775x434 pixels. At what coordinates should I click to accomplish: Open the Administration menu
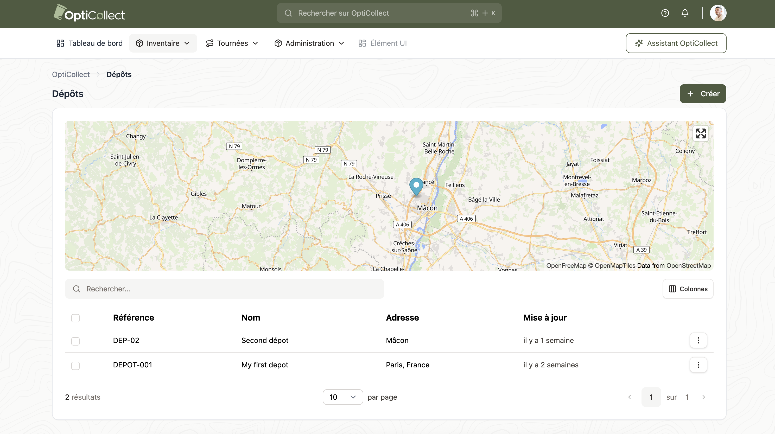point(309,43)
